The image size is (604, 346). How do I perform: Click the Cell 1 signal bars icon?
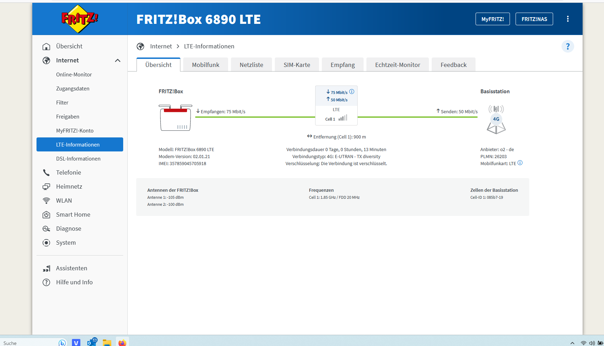point(343,118)
